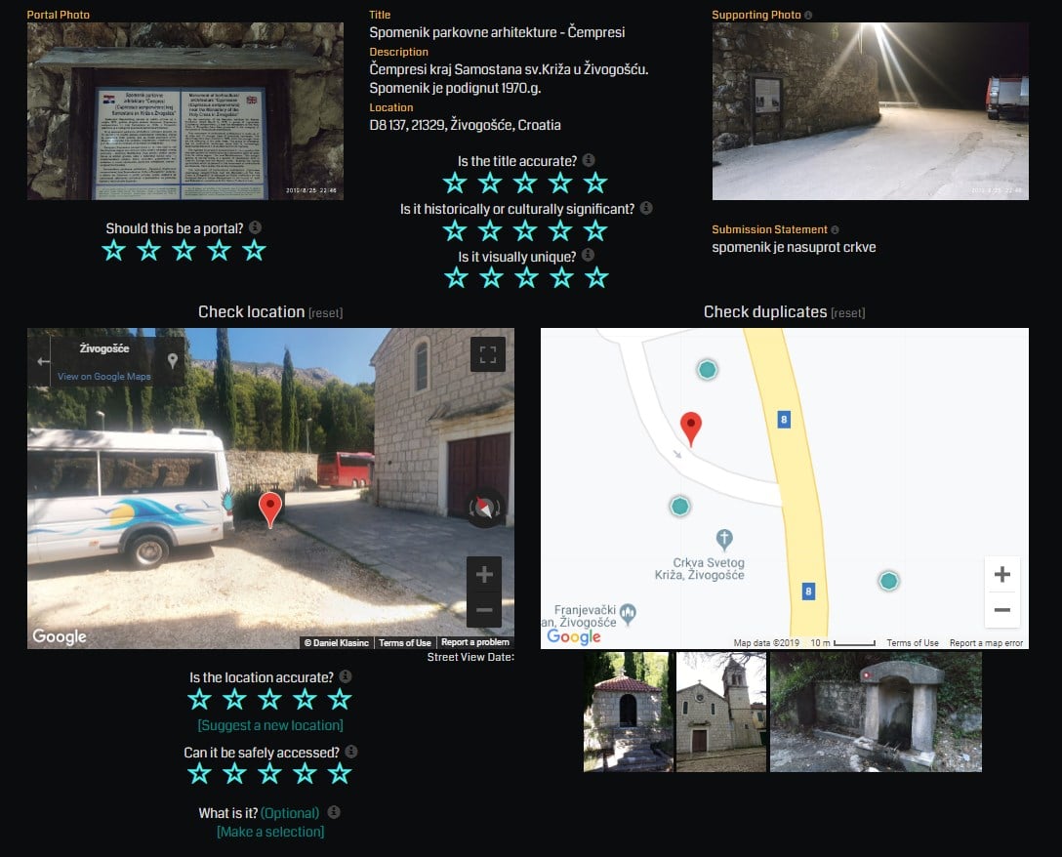Screen dimensions: 1062x857
Task: Select the stone fountain duplicate thumbnail
Action: tap(876, 712)
